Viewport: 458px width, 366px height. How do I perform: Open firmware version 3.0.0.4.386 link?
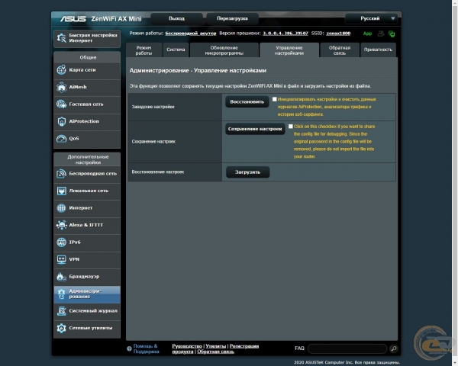(285, 34)
